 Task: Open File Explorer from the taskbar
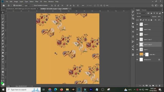pos(67,90)
